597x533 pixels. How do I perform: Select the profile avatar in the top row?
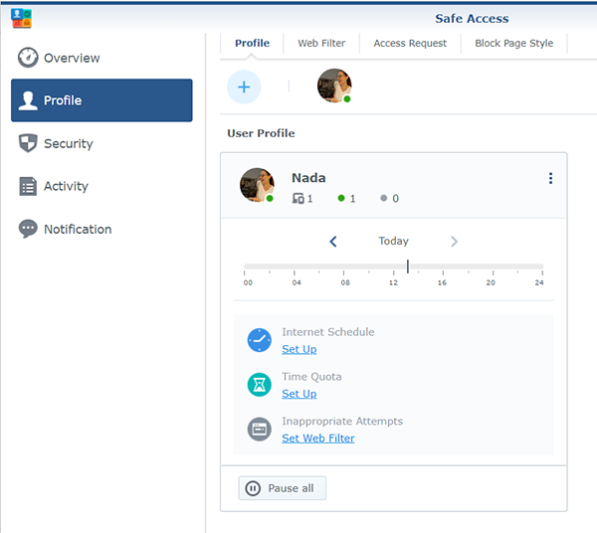[333, 87]
